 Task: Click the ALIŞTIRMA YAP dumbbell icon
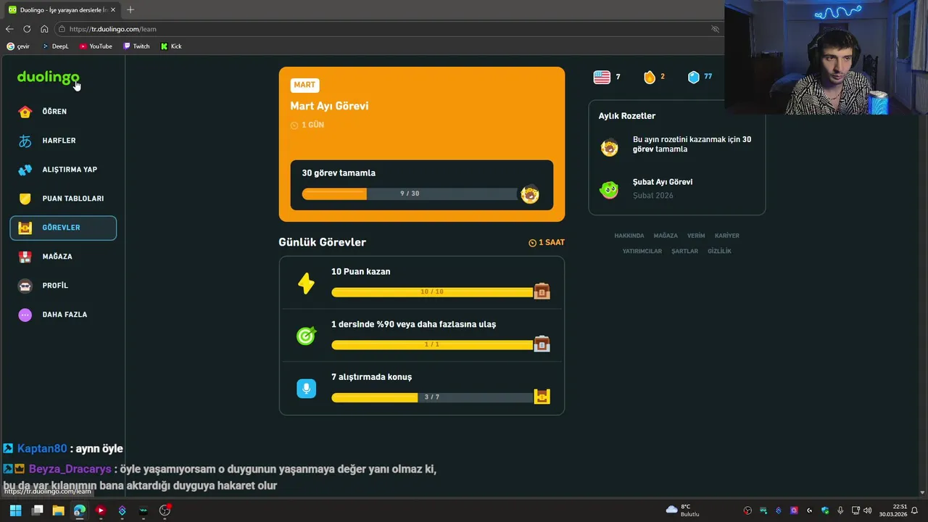click(25, 170)
